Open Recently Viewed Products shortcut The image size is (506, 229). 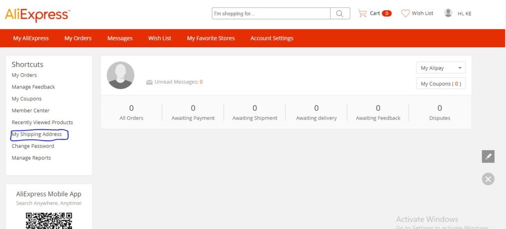coord(42,123)
